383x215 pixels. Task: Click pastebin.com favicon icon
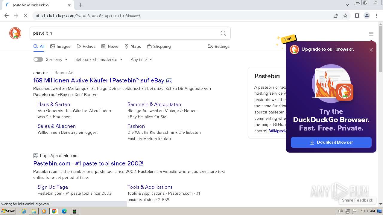pos(36,156)
